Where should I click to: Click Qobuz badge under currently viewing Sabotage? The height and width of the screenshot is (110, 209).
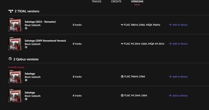coord(26,80)
